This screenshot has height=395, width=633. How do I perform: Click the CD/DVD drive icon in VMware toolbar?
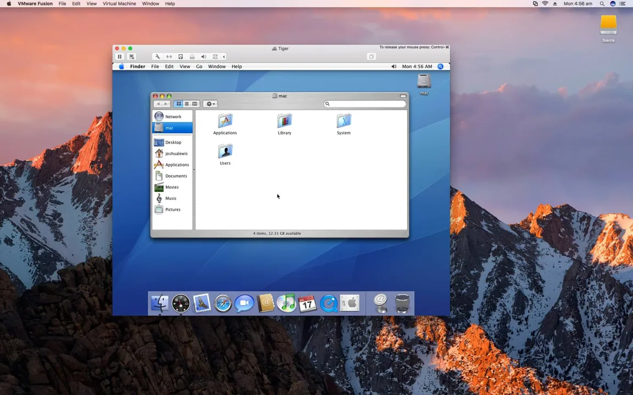click(192, 57)
